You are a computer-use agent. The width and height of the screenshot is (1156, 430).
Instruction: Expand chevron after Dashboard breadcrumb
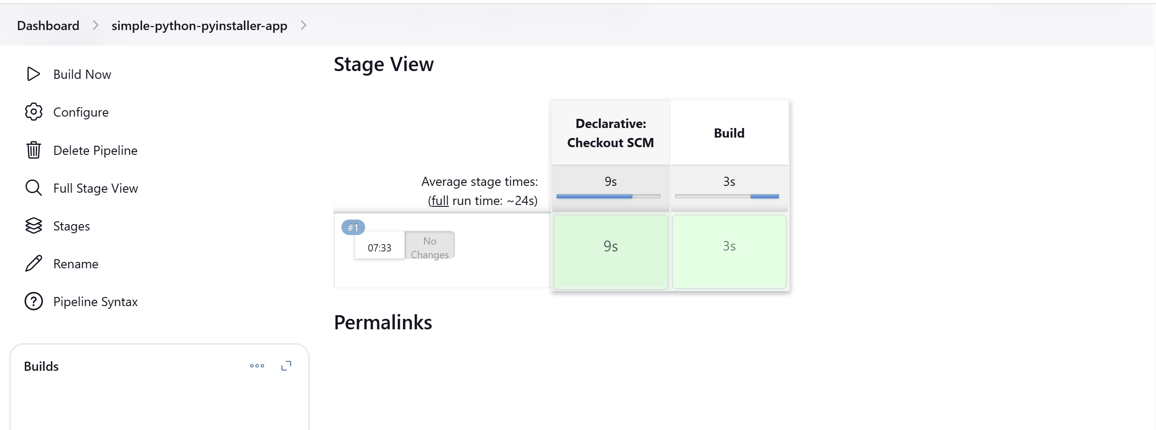[95, 26]
